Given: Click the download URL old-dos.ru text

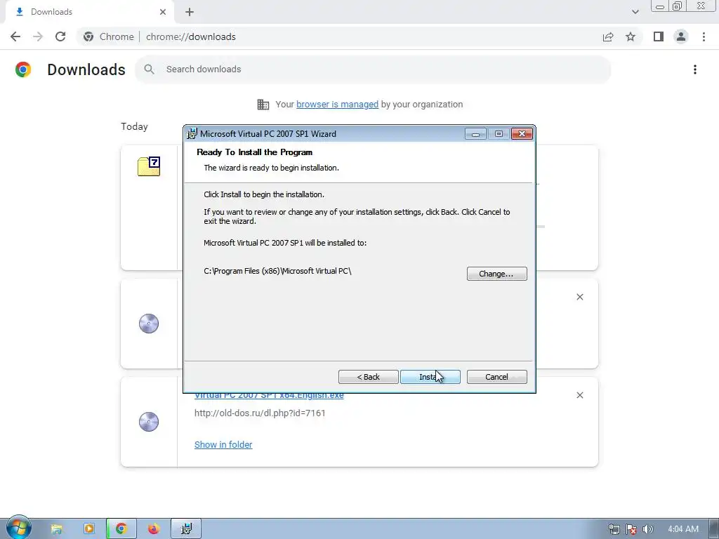Looking at the screenshot, I should (x=260, y=413).
